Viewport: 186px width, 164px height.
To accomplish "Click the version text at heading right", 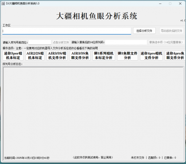I will tap(183, 20).
